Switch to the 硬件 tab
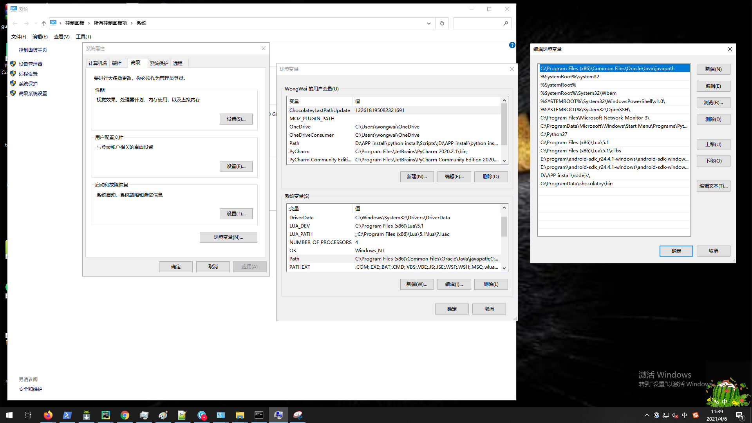Image resolution: width=752 pixels, height=423 pixels. [x=117, y=63]
